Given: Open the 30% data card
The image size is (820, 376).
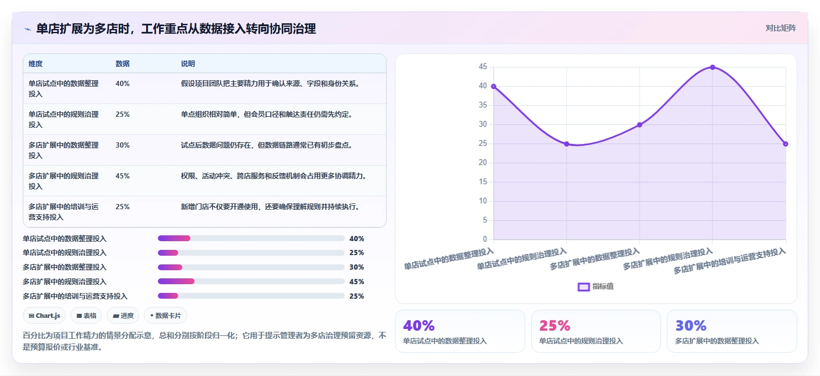Looking at the screenshot, I should (x=732, y=331).
